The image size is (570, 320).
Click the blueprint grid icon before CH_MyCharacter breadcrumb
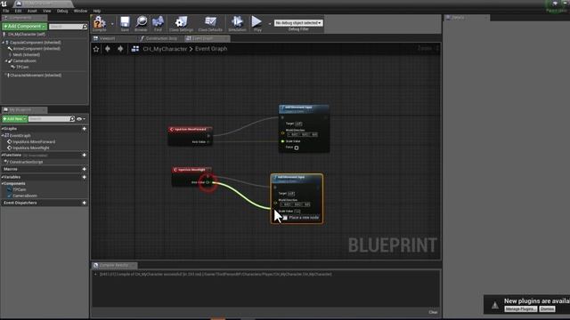pyautogui.click(x=134, y=49)
